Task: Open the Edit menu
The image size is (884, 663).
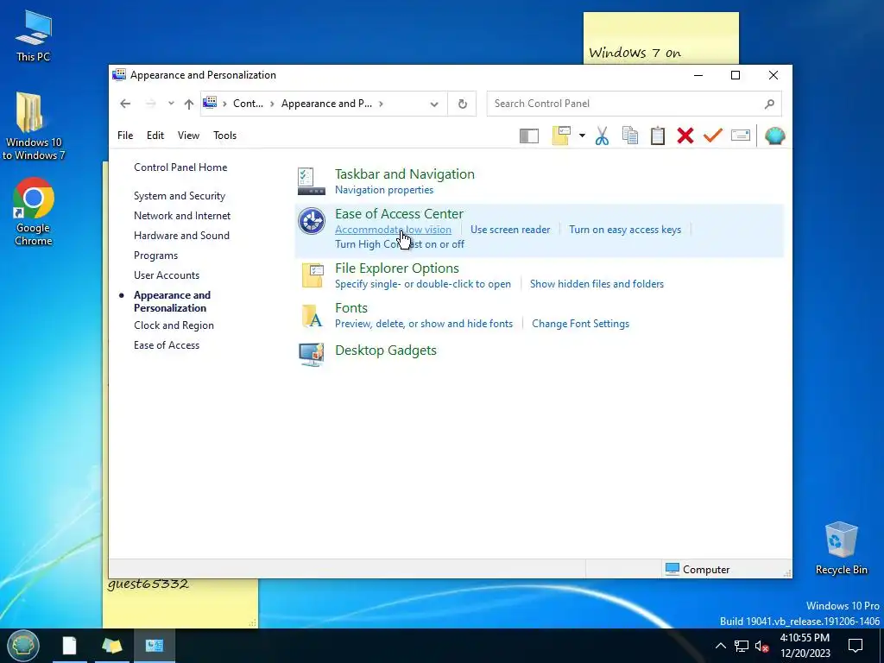Action: (155, 136)
